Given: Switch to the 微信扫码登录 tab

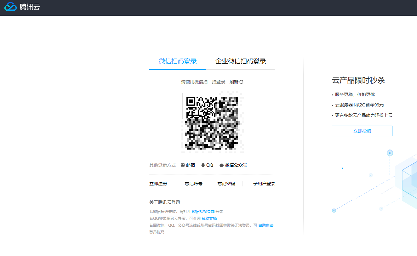Looking at the screenshot, I should tap(178, 61).
